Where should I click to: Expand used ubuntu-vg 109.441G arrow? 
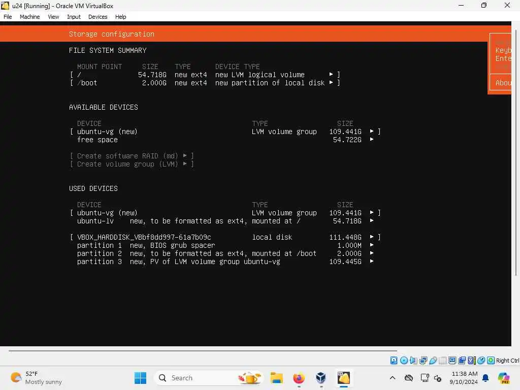[x=372, y=212]
